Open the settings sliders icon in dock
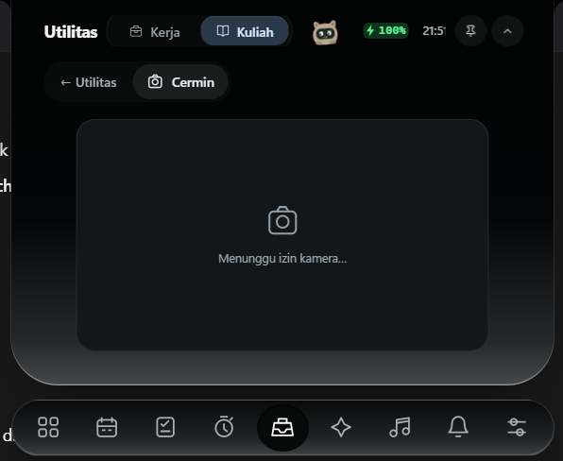563x461 pixels. [517, 427]
